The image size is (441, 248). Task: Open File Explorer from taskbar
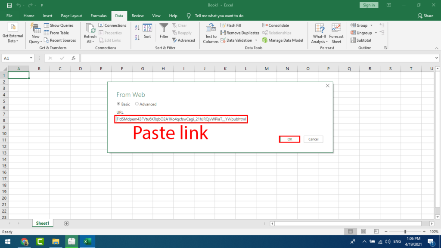56,242
